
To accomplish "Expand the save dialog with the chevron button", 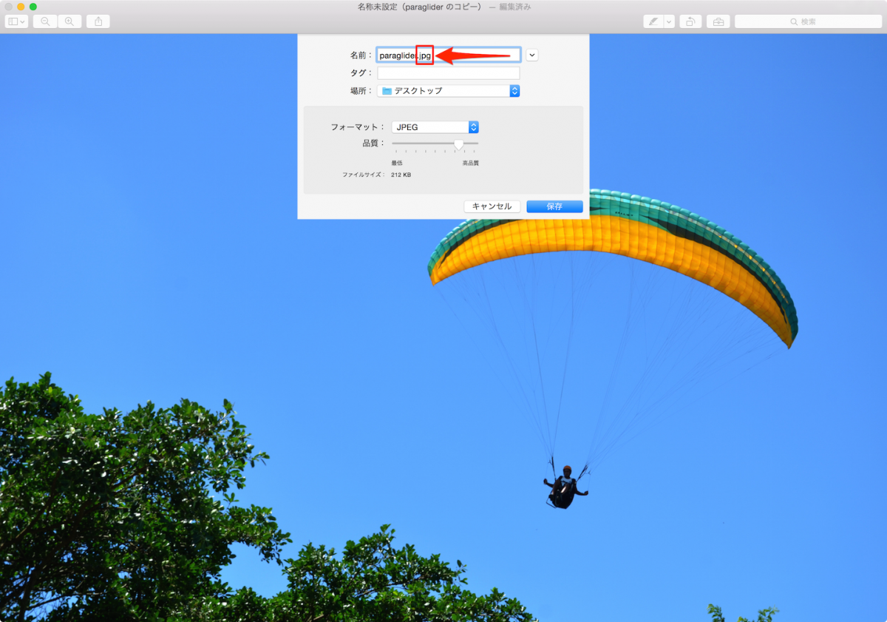I will 531,55.
